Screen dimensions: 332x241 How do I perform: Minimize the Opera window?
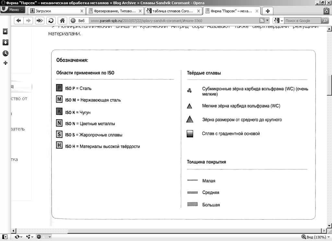coord(317,3)
